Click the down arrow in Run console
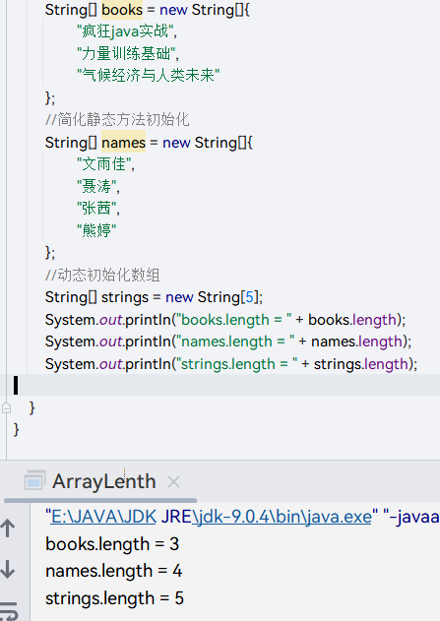The width and height of the screenshot is (440, 621). (8, 569)
